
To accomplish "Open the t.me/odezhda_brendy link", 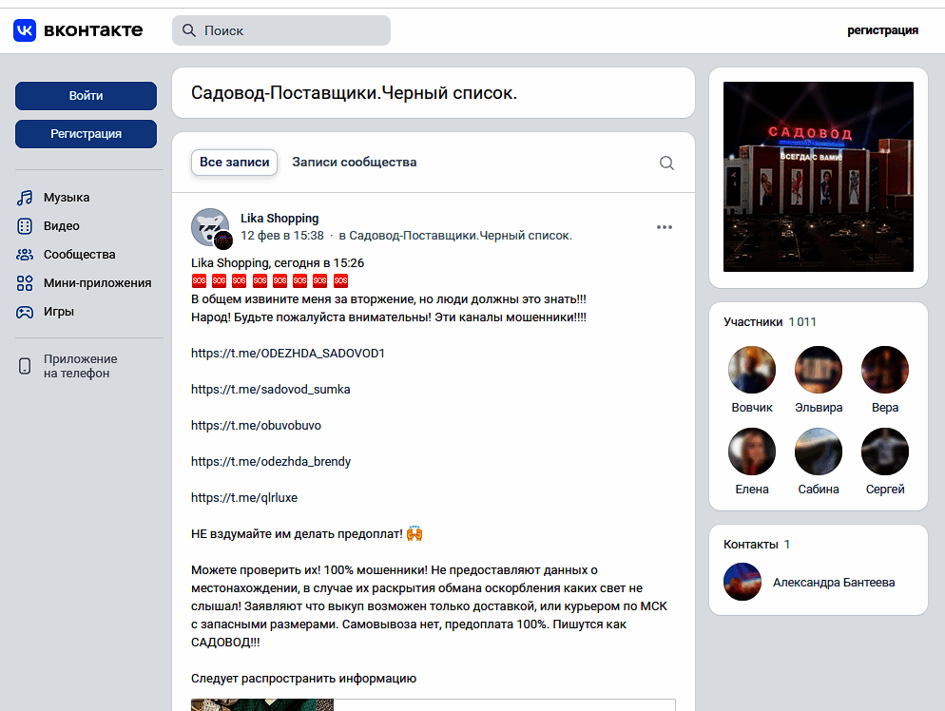I will point(271,462).
